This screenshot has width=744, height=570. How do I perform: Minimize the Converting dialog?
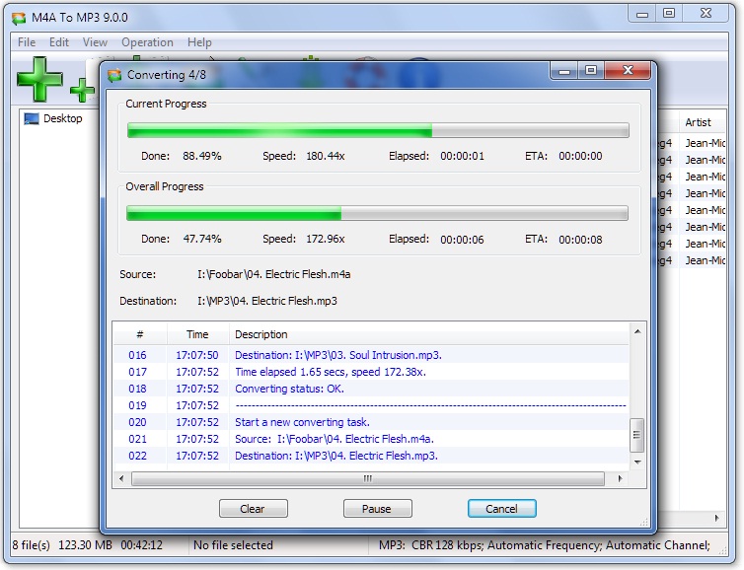564,71
